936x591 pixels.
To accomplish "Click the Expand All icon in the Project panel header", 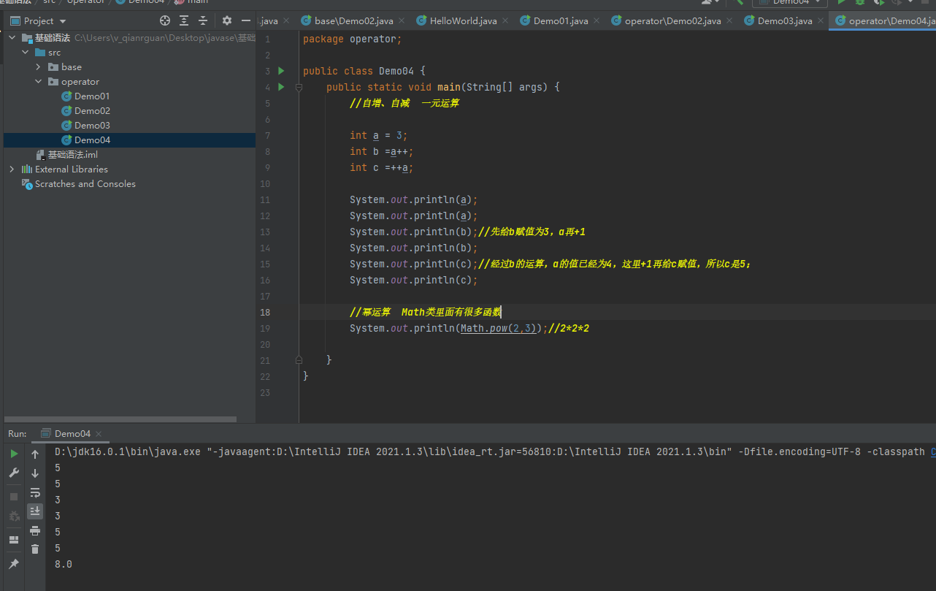I will (184, 21).
